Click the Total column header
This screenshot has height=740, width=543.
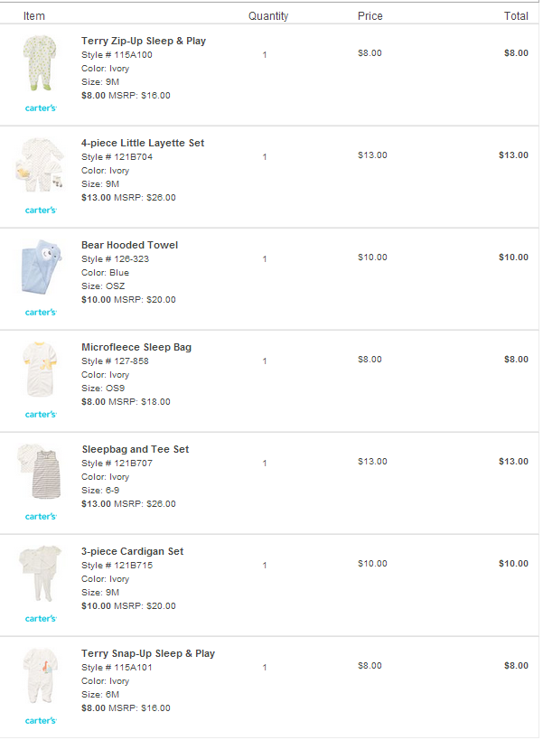pos(516,16)
